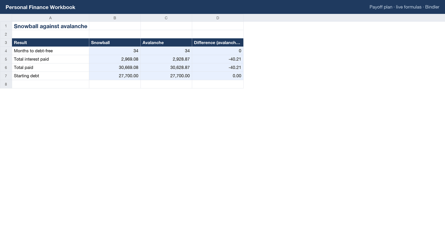Click the 'Personal Finance Workbook' title

40,7
